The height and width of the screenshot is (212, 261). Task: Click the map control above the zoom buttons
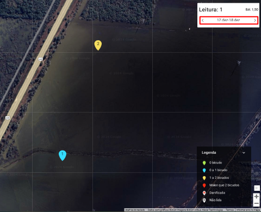point(257,188)
